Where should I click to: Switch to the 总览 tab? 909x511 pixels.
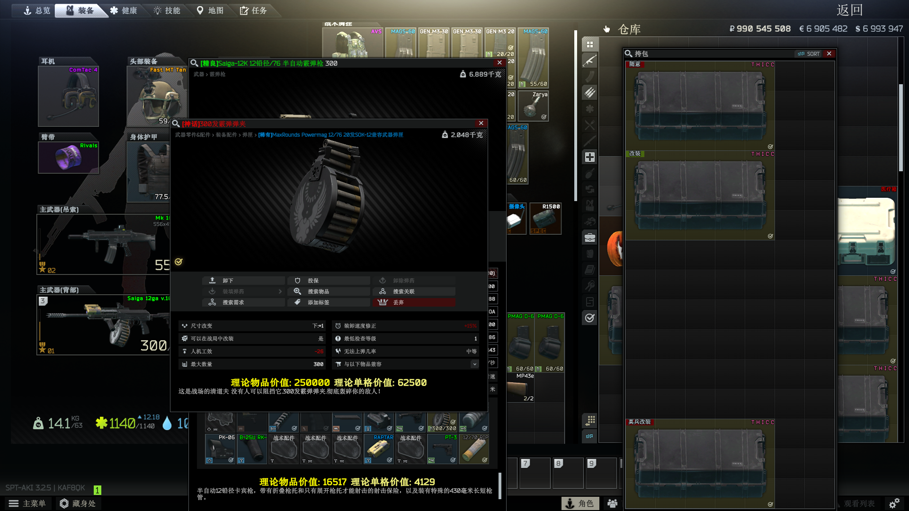37,10
